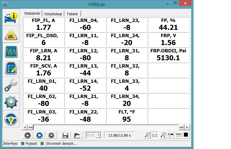Start data streaming with the play button
The image size is (231, 149).
[x=27, y=135]
